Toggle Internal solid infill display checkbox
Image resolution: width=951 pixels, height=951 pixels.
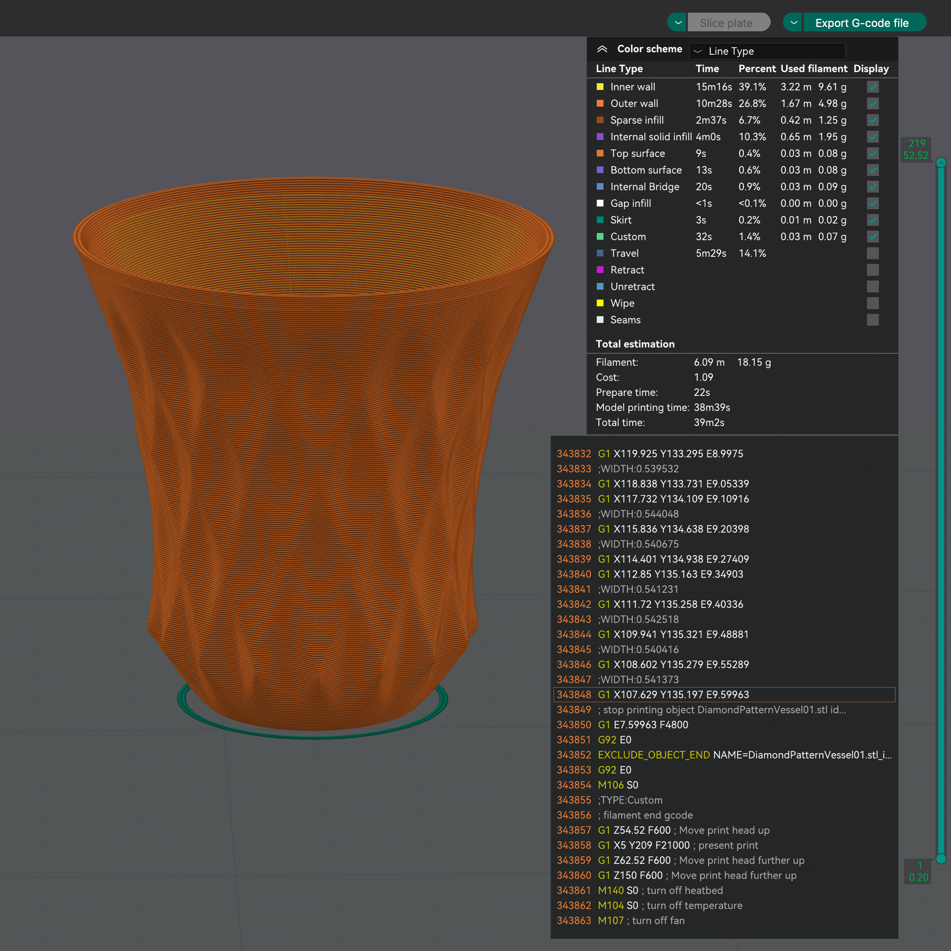coord(872,137)
